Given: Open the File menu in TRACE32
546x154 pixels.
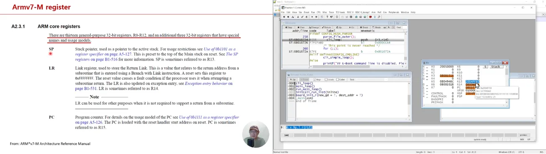Looking at the screenshot, I should coord(283,13).
